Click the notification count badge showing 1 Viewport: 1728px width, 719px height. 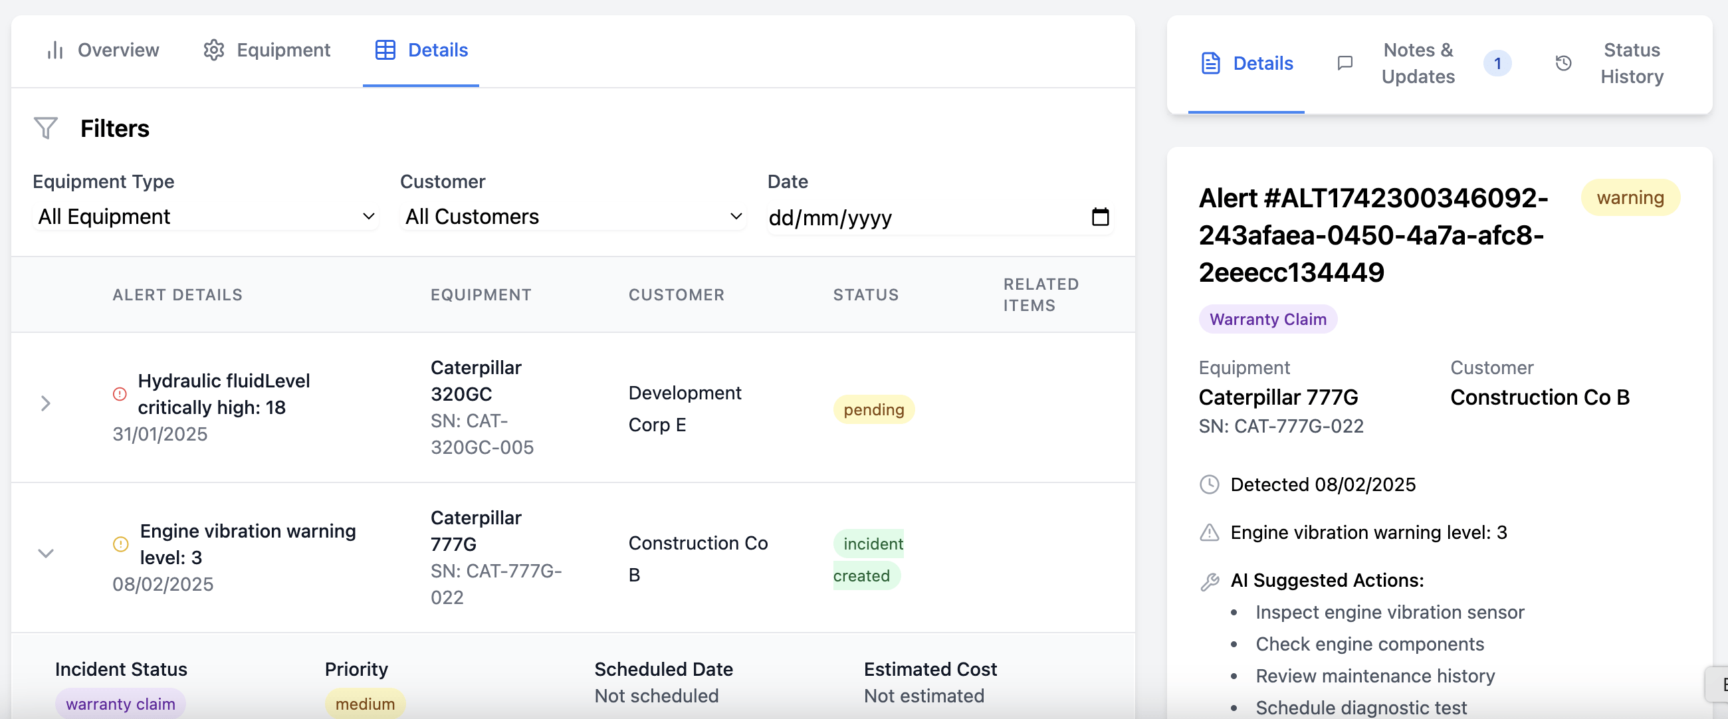tap(1499, 62)
